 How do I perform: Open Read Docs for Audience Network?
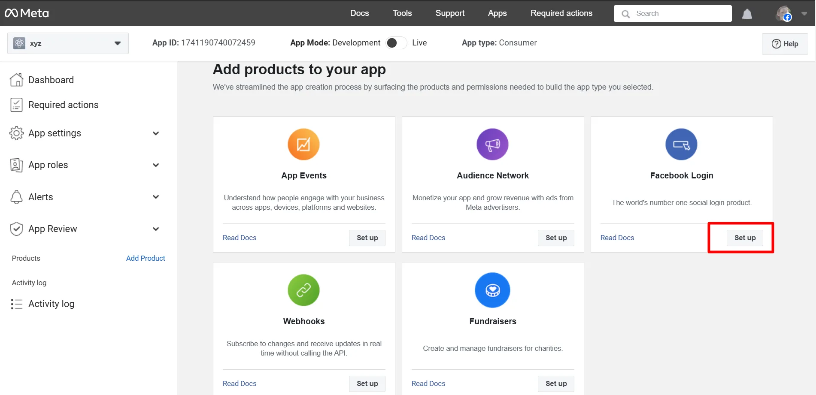[x=428, y=238]
